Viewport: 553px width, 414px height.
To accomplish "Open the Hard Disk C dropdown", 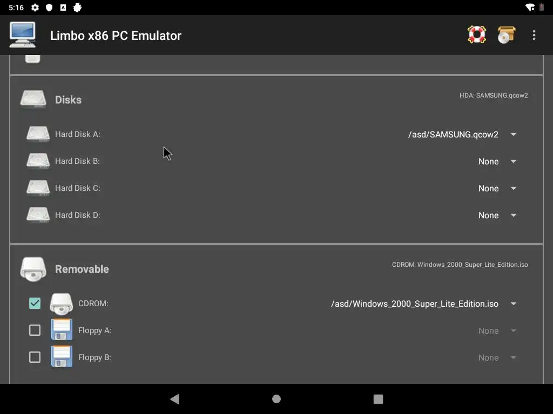I will (x=497, y=188).
